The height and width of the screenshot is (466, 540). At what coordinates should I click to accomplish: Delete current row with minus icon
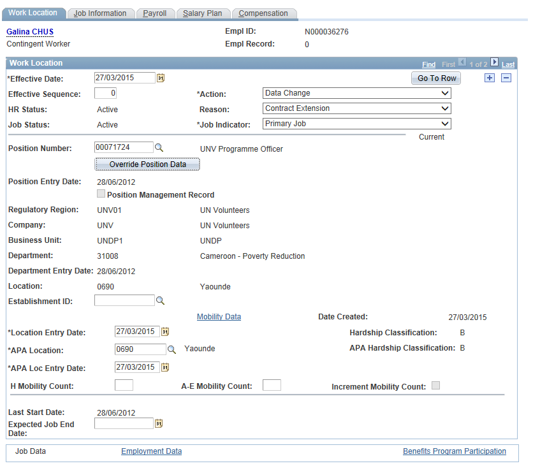pos(506,78)
